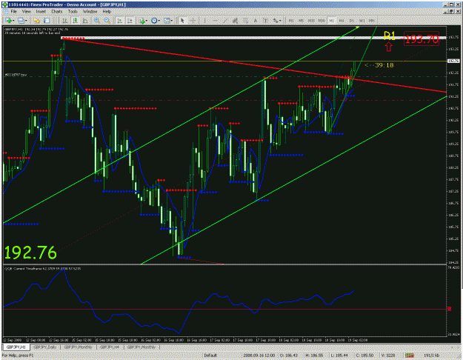This screenshot has height=360, width=463.
Task: Open the Market Watch window icon
Action: click(x=36, y=21)
